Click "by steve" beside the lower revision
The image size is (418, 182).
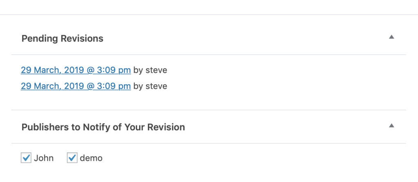[150, 86]
